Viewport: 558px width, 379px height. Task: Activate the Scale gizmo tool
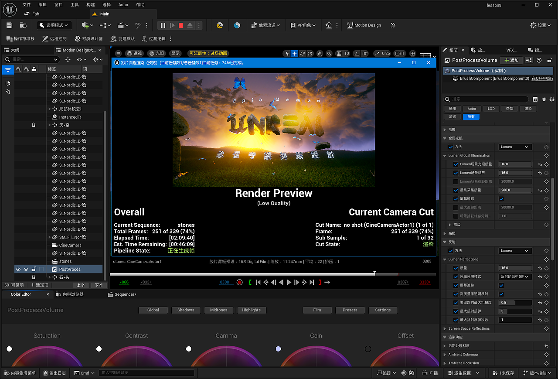(x=310, y=54)
